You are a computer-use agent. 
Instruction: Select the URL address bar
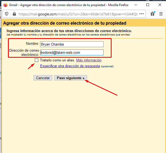[77, 14]
